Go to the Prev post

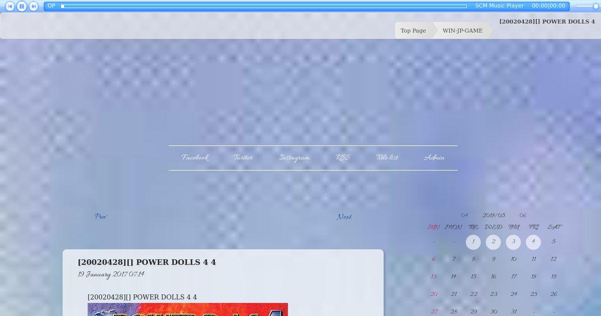pos(101,217)
